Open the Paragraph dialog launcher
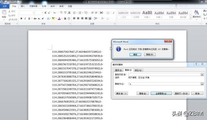Viewport: 207px width, 120px height. (114, 24)
